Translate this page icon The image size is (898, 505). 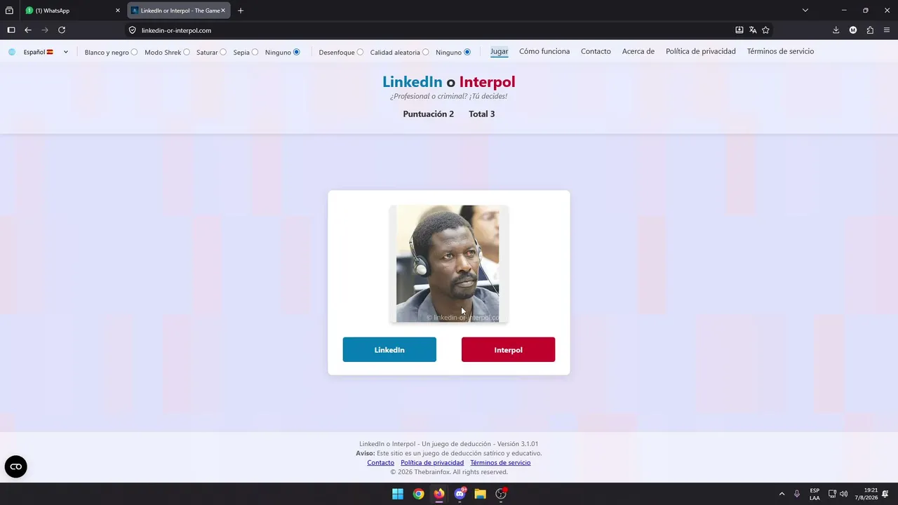pyautogui.click(x=753, y=30)
